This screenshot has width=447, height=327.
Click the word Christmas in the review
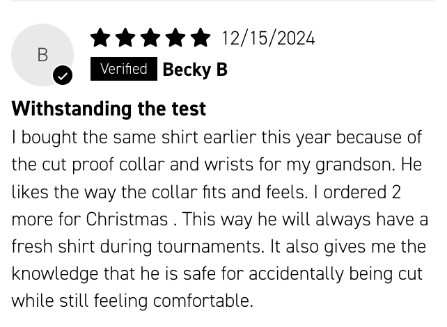(127, 219)
